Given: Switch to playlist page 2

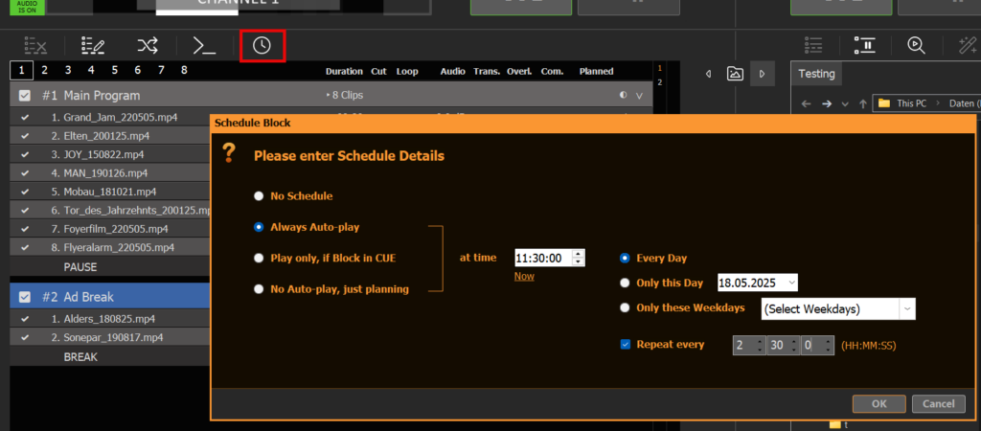Looking at the screenshot, I should pyautogui.click(x=44, y=71).
